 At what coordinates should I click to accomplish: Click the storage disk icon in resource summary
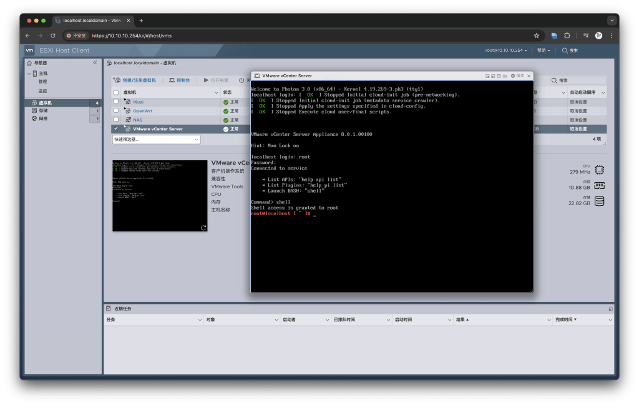[599, 201]
